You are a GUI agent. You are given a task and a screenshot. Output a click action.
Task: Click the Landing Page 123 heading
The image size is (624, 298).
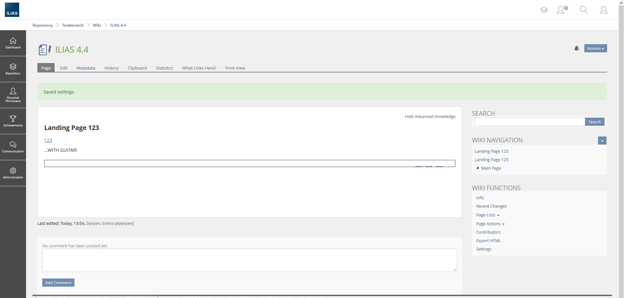(x=72, y=128)
